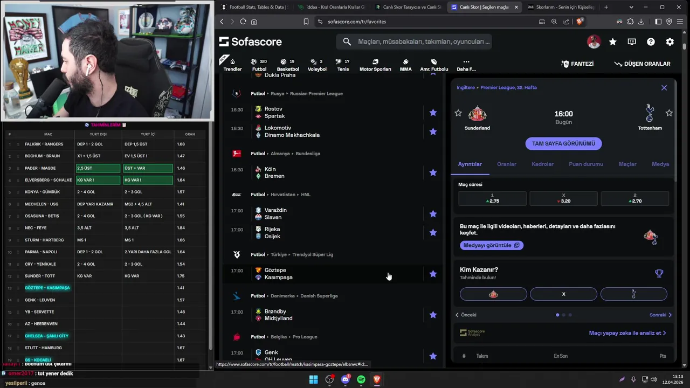Close the Sunderland-Tottenham match panel
Viewport: 690px width, 388px height.
tap(664, 88)
